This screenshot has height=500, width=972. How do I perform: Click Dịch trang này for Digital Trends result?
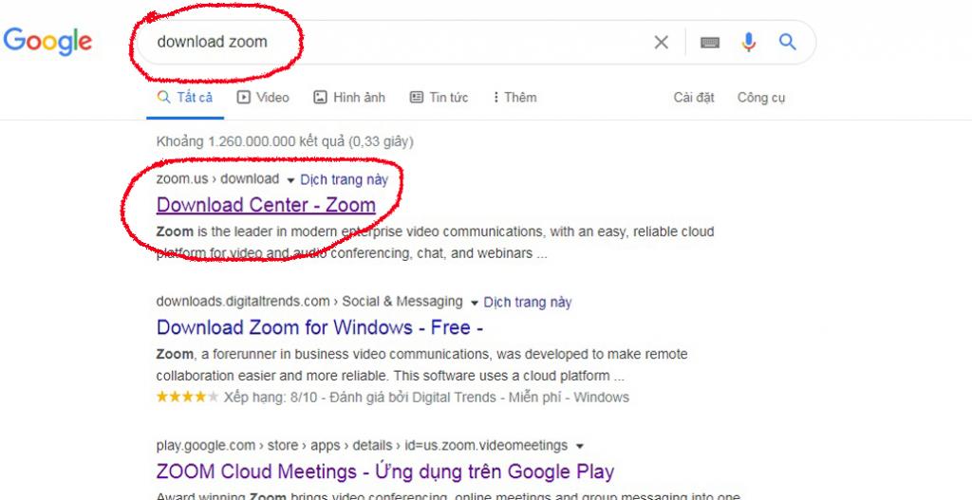click(528, 303)
